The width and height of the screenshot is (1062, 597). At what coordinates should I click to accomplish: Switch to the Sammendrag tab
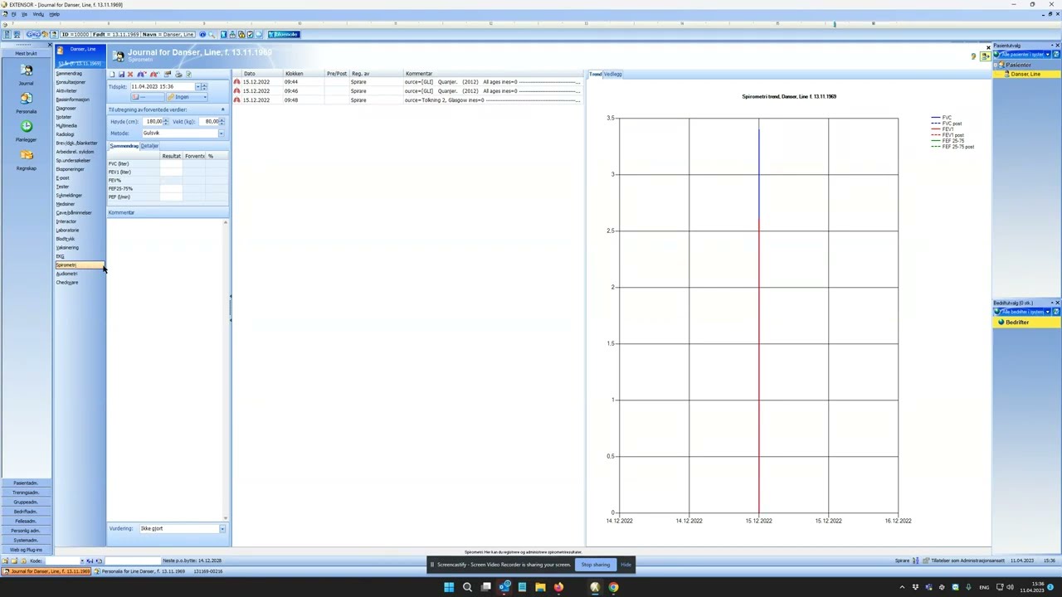[124, 146]
